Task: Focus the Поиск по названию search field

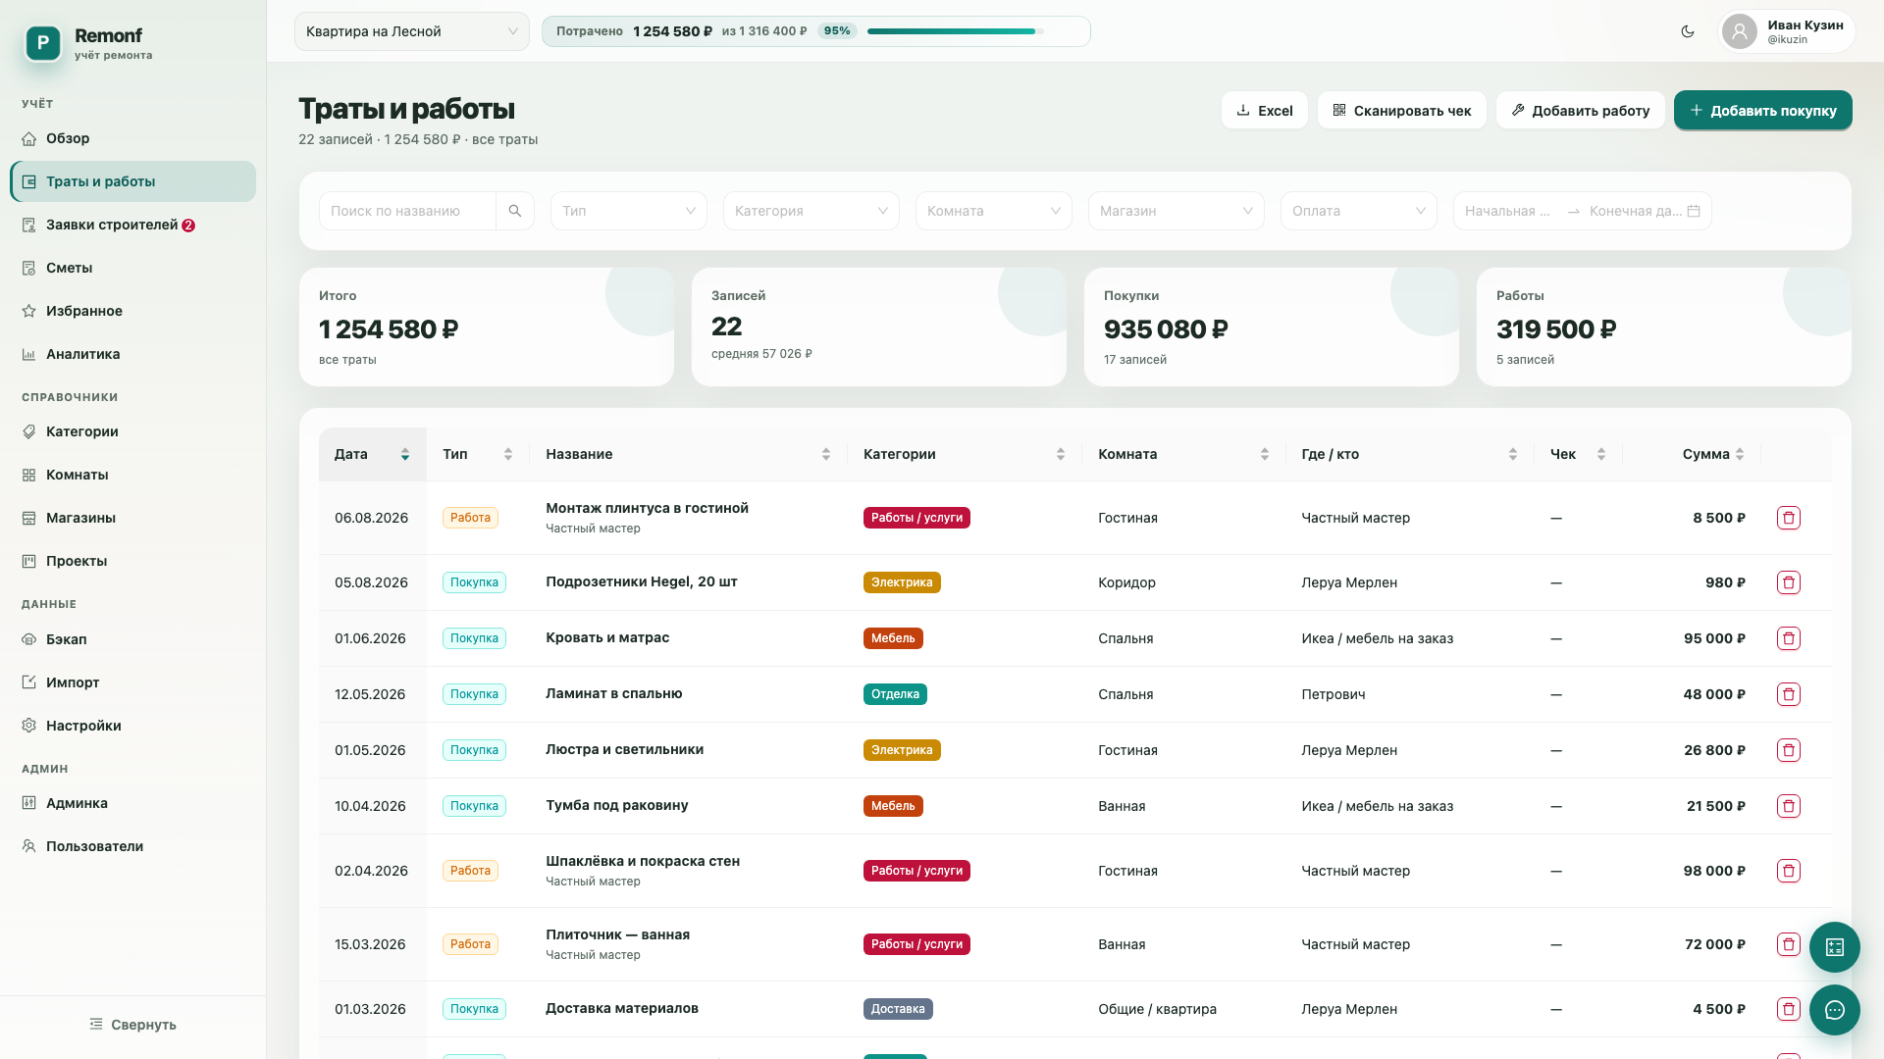Action: 408,211
